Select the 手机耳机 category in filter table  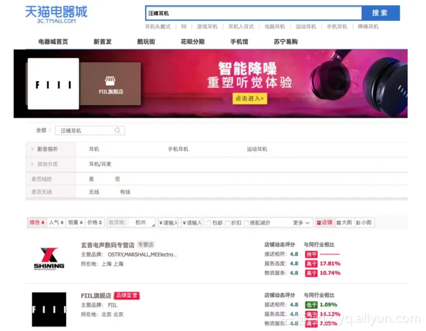(178, 149)
